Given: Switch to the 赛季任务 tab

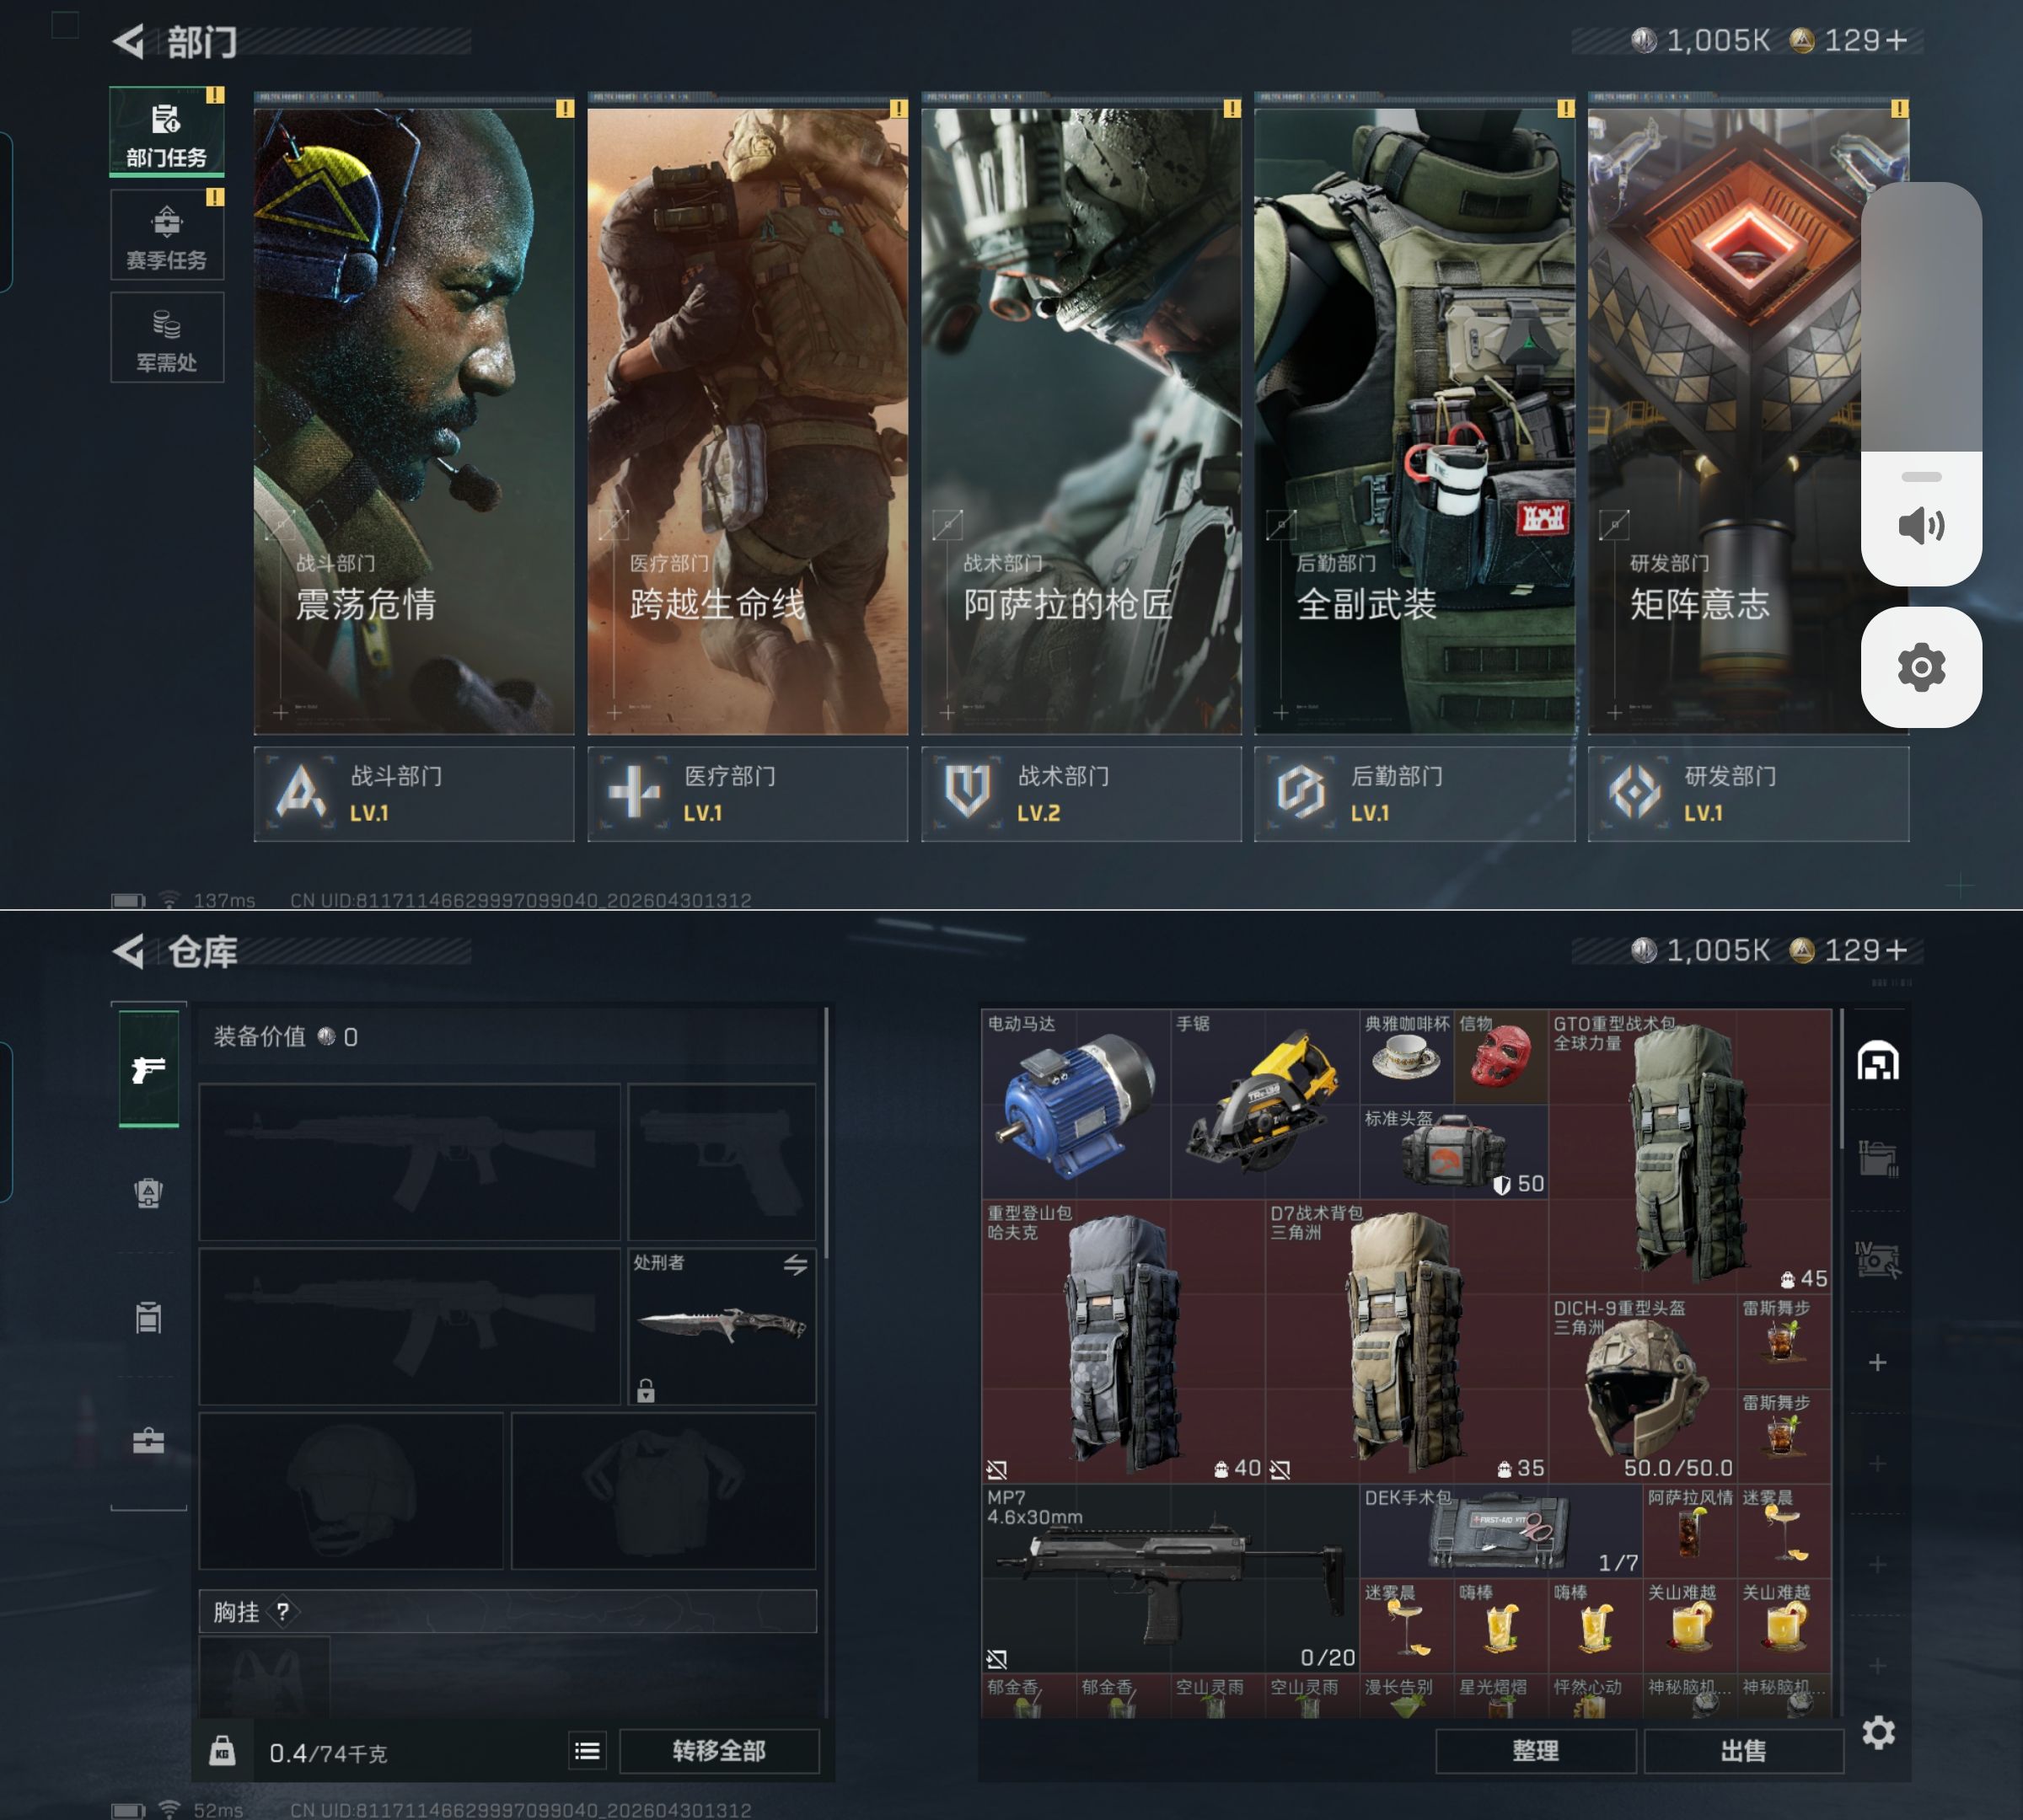Looking at the screenshot, I should (x=166, y=236).
